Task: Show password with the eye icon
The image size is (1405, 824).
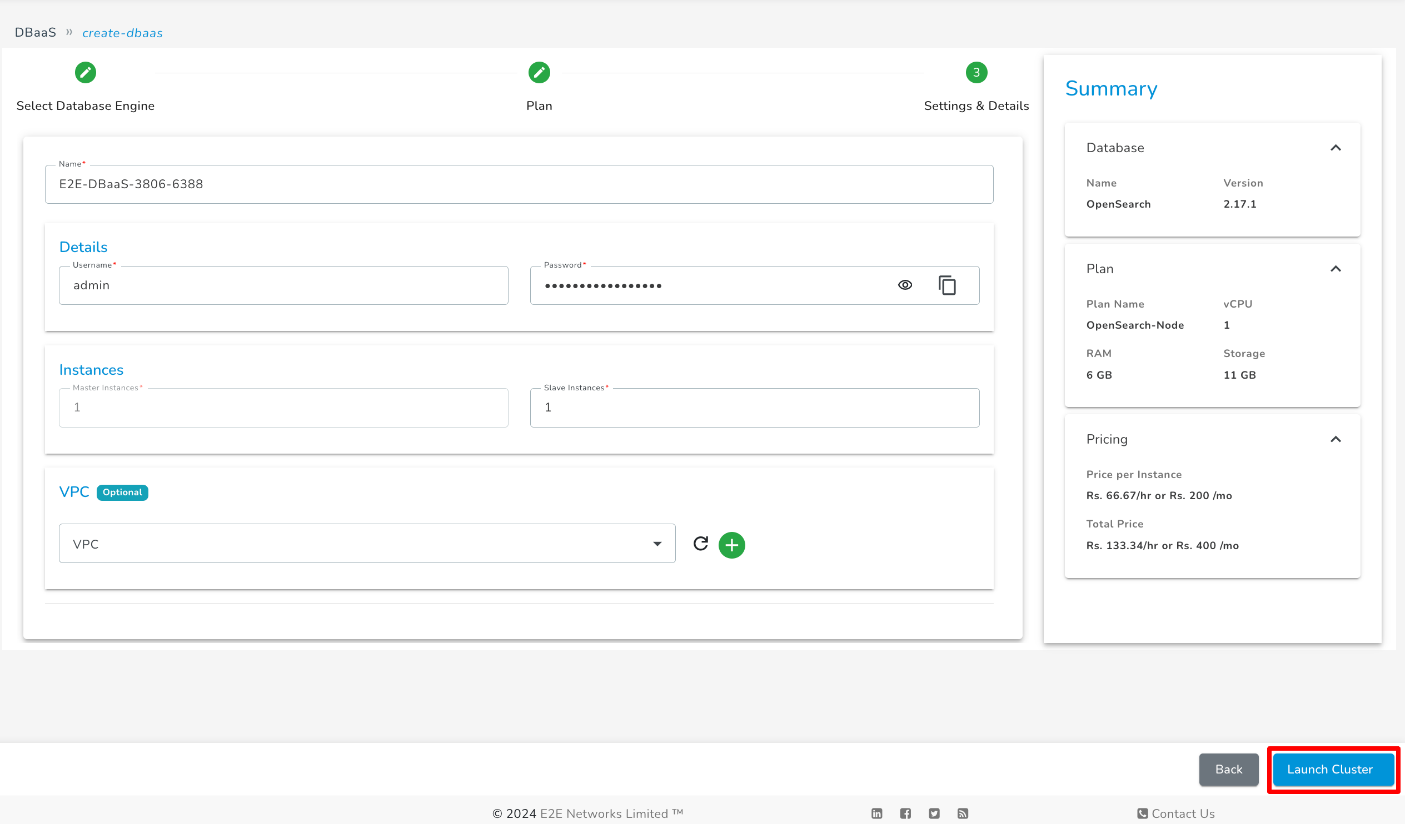Action: [x=905, y=285]
